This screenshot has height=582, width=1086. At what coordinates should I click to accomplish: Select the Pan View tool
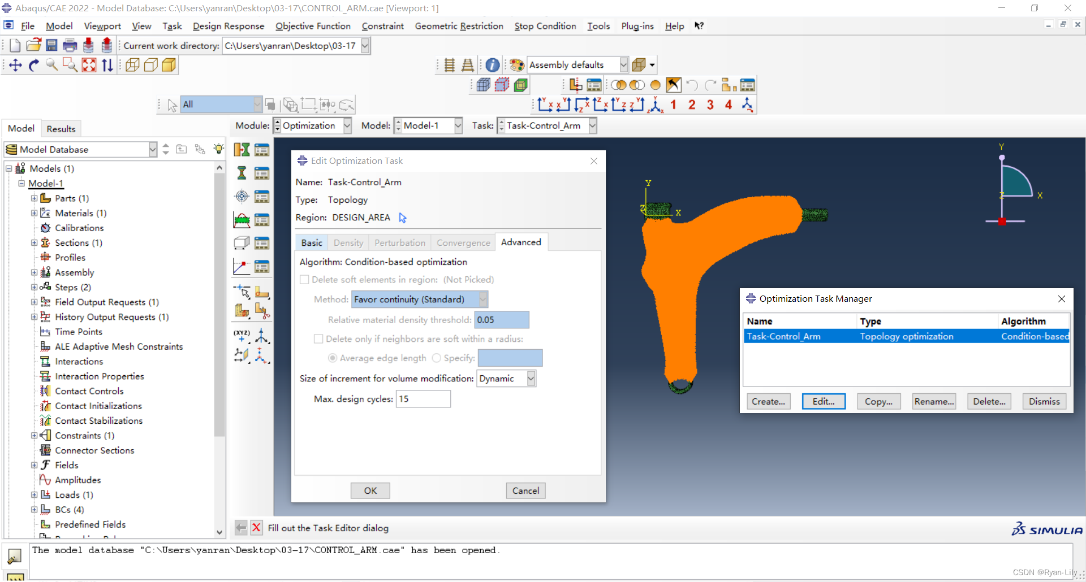pyautogui.click(x=15, y=66)
